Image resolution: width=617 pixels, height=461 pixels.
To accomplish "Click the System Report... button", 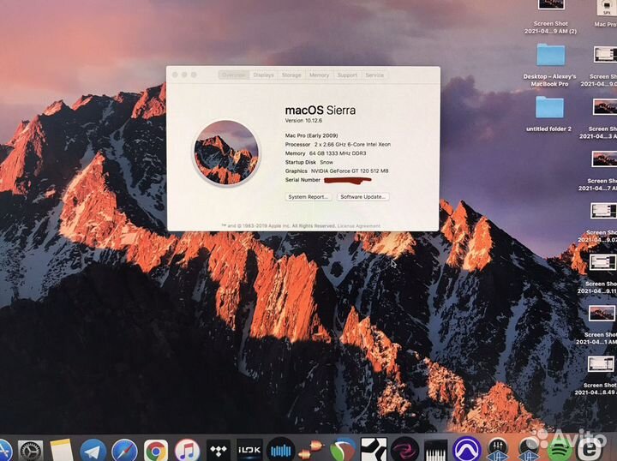I will [308, 197].
